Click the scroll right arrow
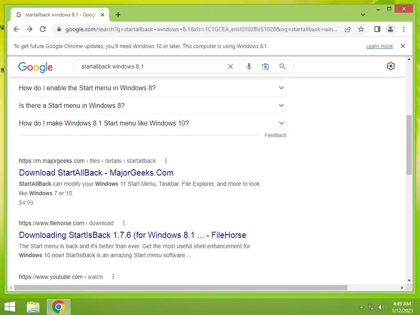The image size is (420, 315). (402, 288)
